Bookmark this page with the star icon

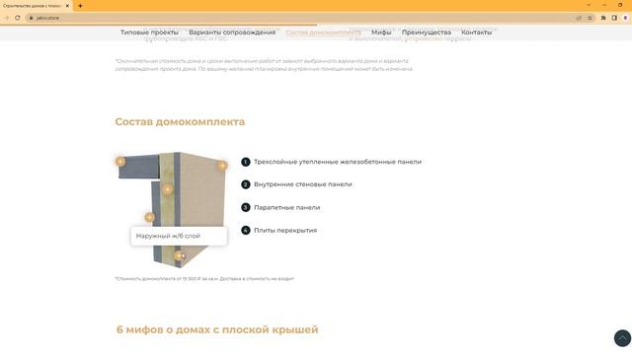tap(591, 18)
